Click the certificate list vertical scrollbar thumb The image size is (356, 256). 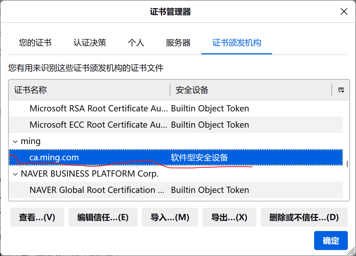pyautogui.click(x=346, y=164)
